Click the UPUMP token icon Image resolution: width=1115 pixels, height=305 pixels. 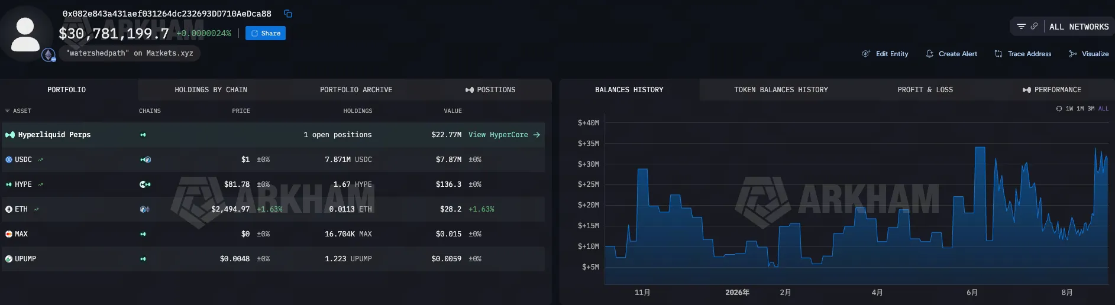pyautogui.click(x=9, y=259)
